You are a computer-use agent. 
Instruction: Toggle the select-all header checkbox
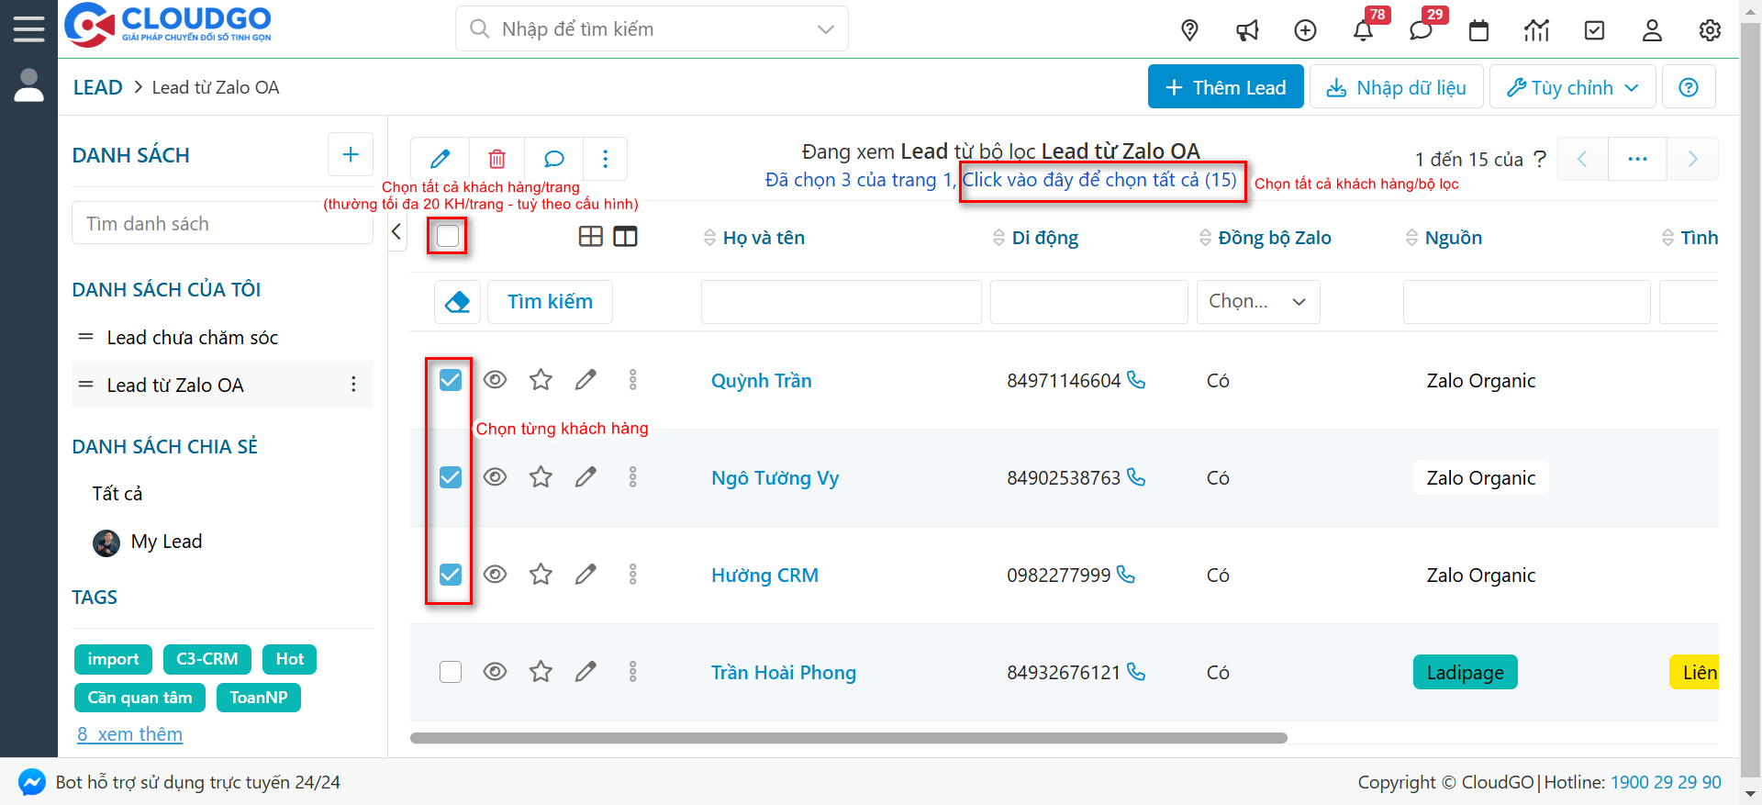[x=448, y=236]
